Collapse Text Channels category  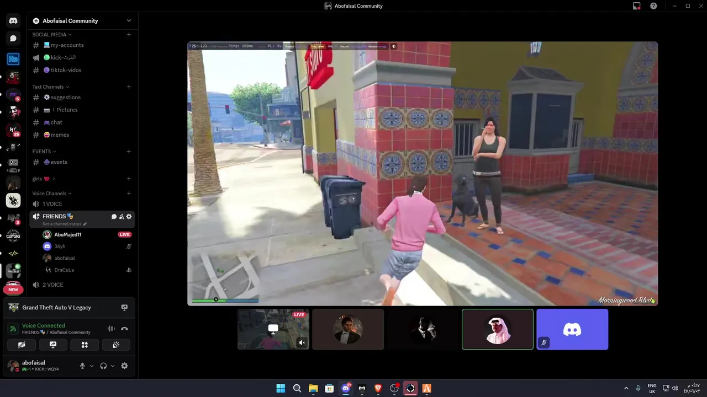click(x=50, y=87)
